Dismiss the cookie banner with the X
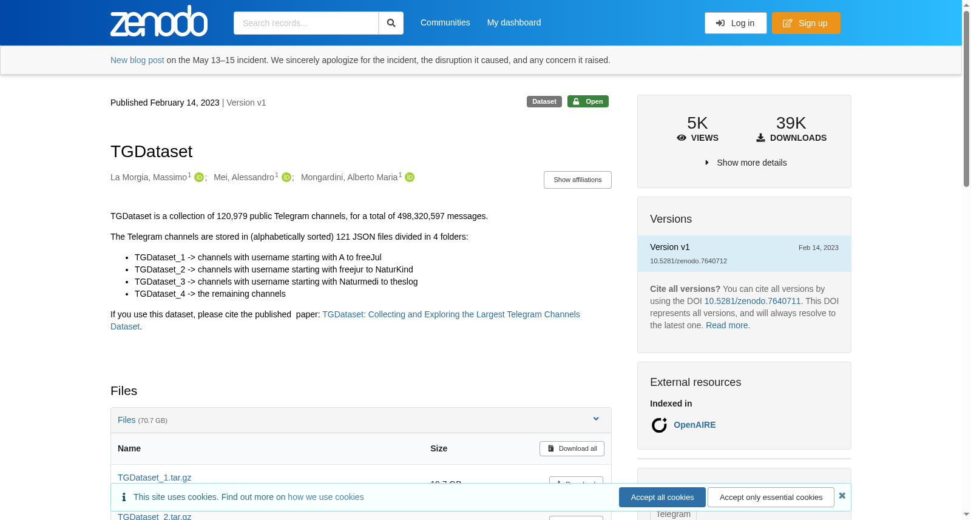 pyautogui.click(x=842, y=496)
